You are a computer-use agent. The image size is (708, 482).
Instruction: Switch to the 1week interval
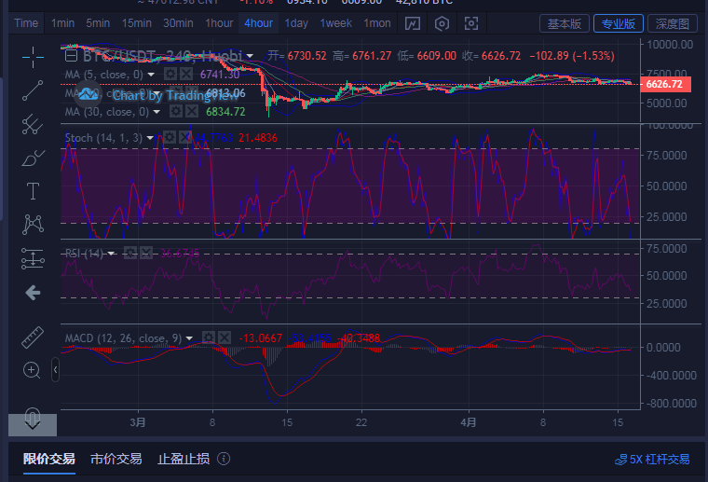(x=336, y=23)
